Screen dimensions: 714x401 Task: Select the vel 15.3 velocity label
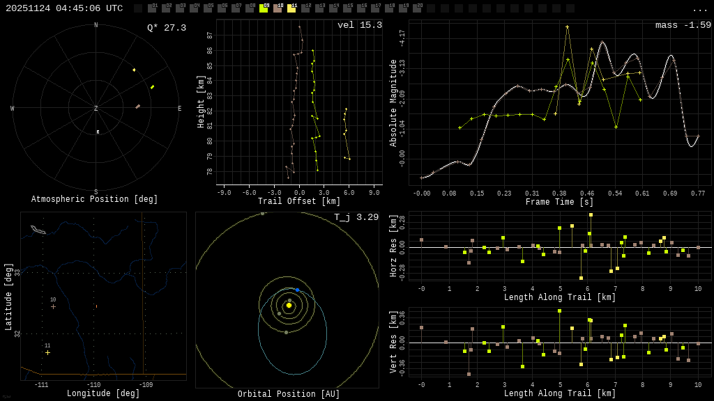pos(359,25)
